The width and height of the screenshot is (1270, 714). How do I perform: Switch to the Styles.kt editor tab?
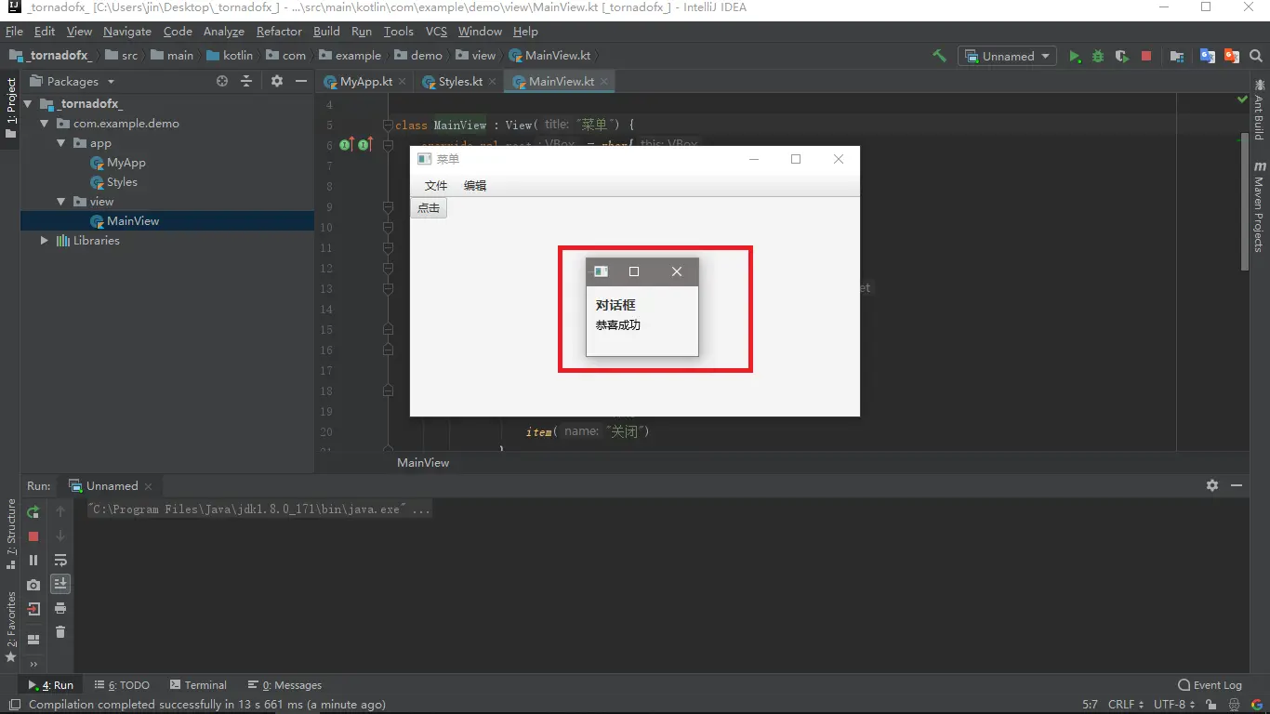[460, 82]
